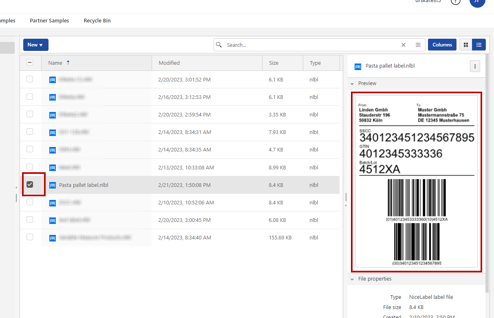This screenshot has width=494, height=318.
Task: Toggle the select-all checkbox in header
Action: coord(30,63)
